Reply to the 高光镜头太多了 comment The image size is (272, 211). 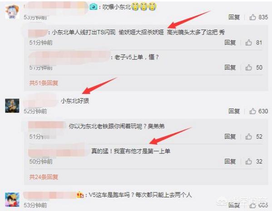pyautogui.click(x=230, y=42)
